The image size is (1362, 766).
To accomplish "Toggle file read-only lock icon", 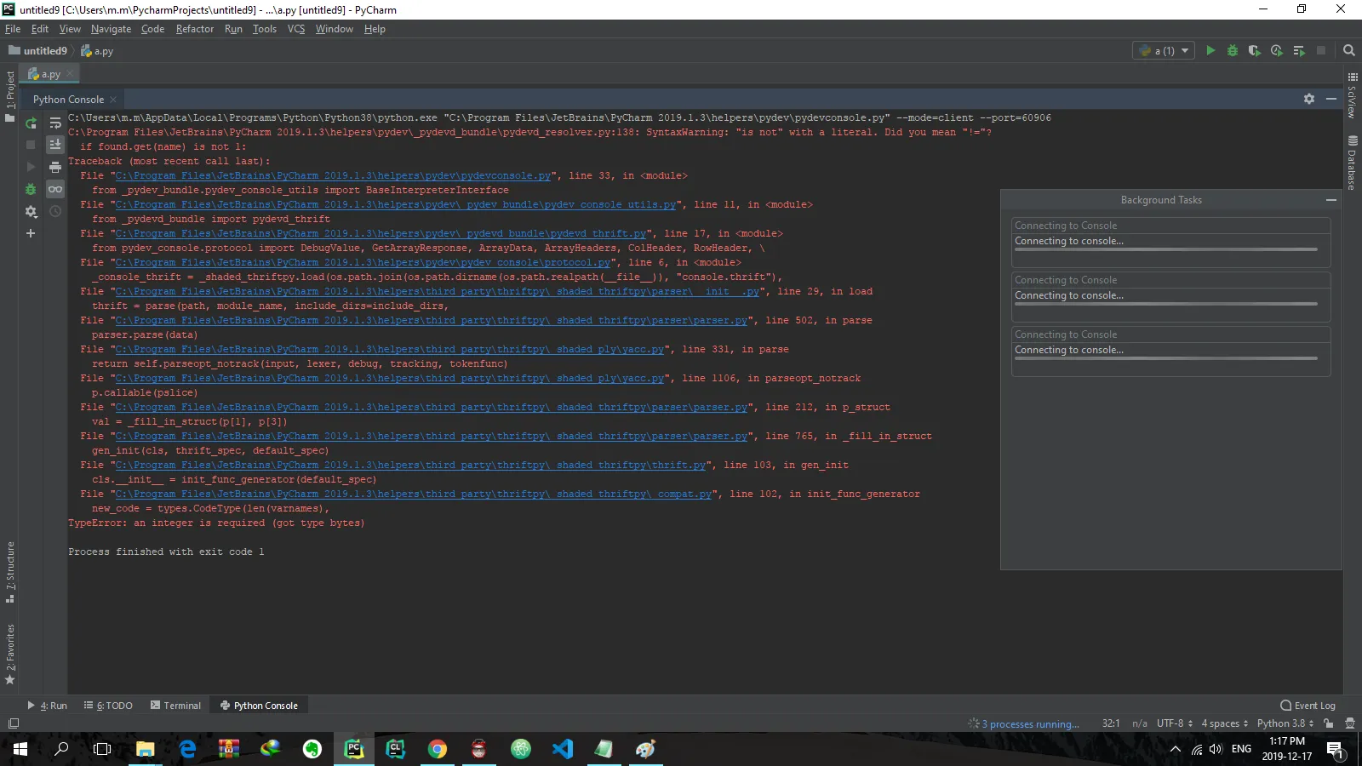I will [1329, 723].
